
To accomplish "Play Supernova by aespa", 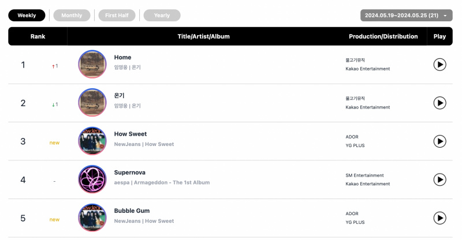I will (439, 179).
